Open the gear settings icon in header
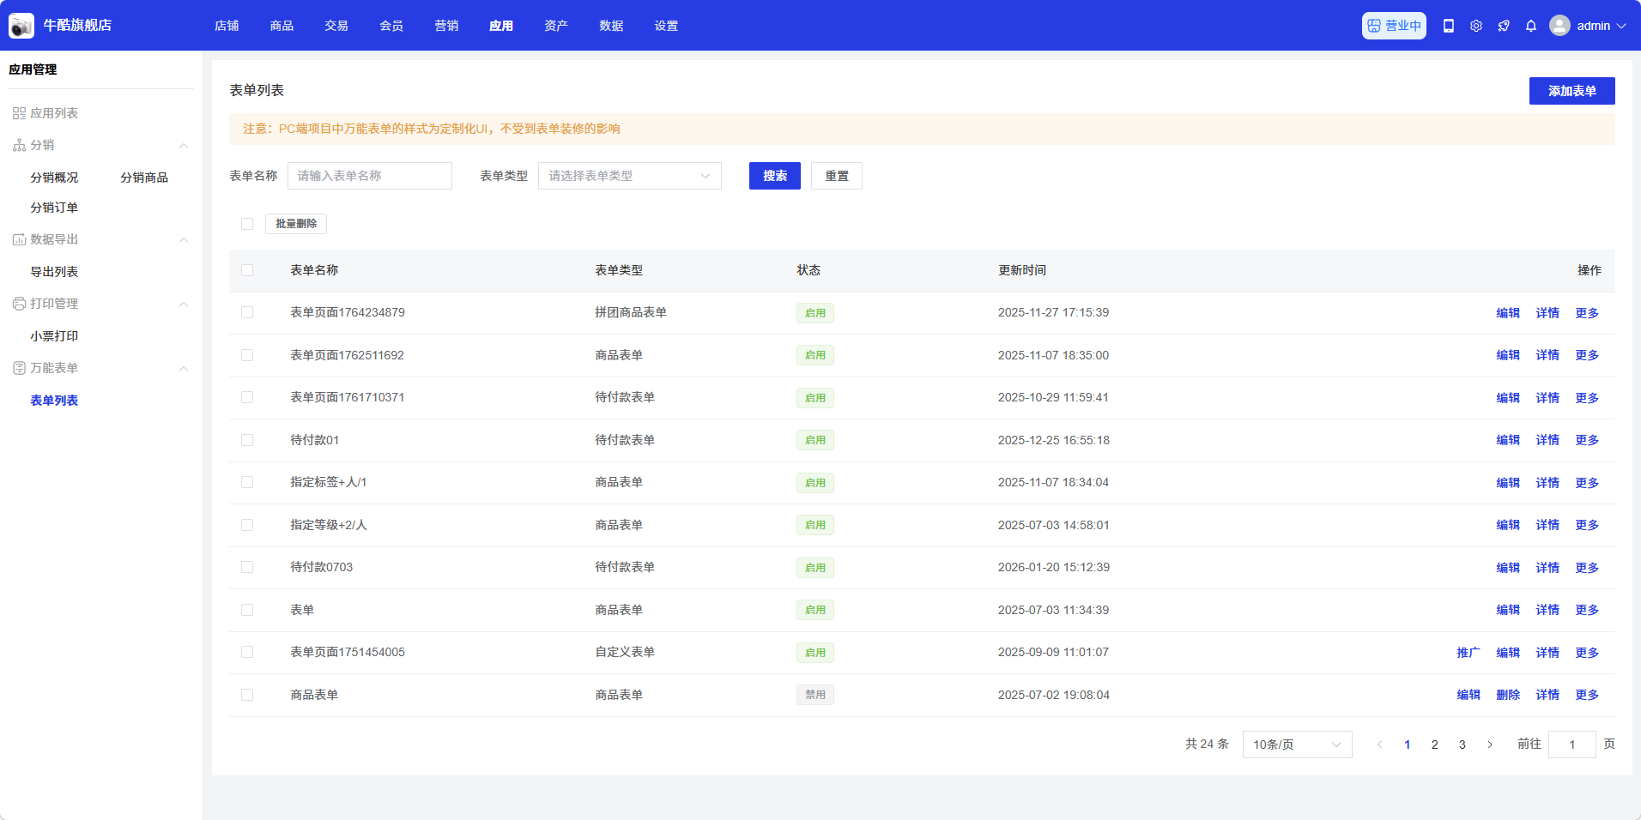The image size is (1641, 820). 1475,26
